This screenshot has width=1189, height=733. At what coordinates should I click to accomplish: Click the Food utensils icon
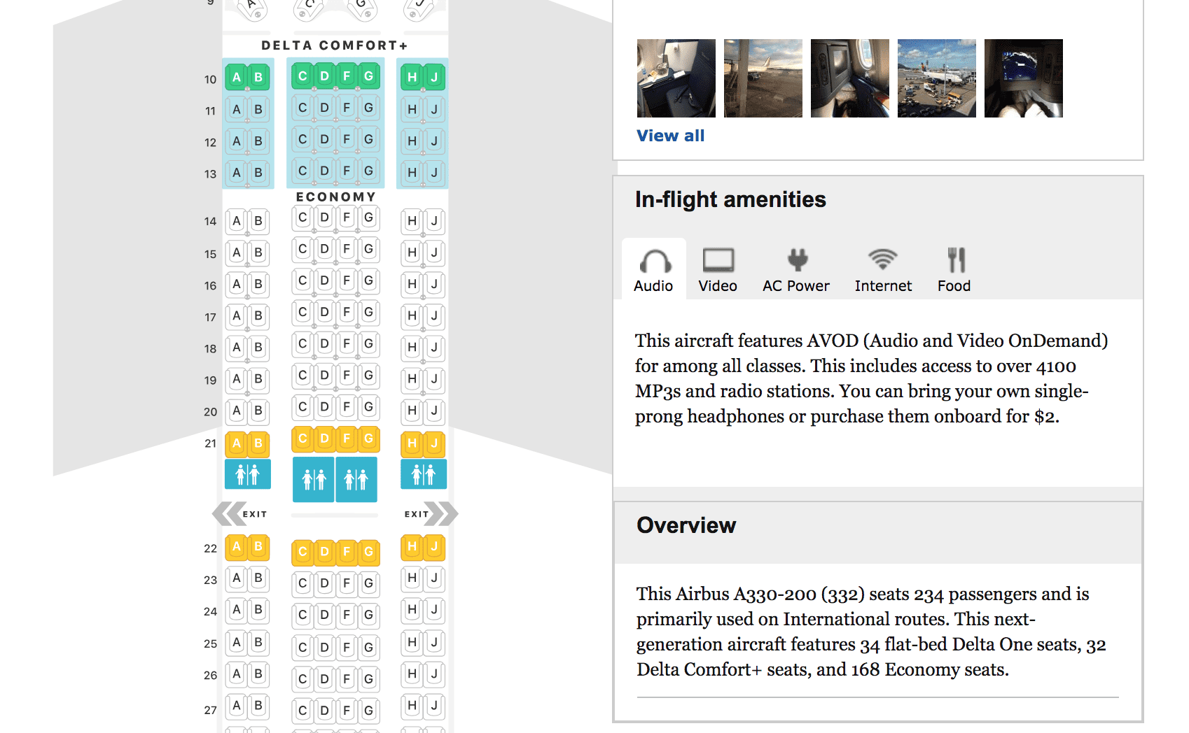[954, 260]
